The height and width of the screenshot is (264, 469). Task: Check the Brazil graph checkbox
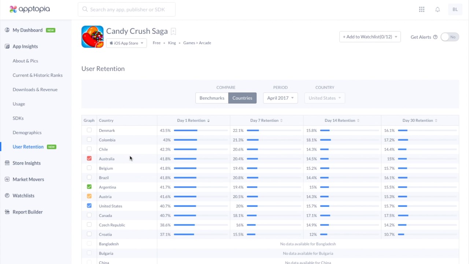tap(89, 177)
